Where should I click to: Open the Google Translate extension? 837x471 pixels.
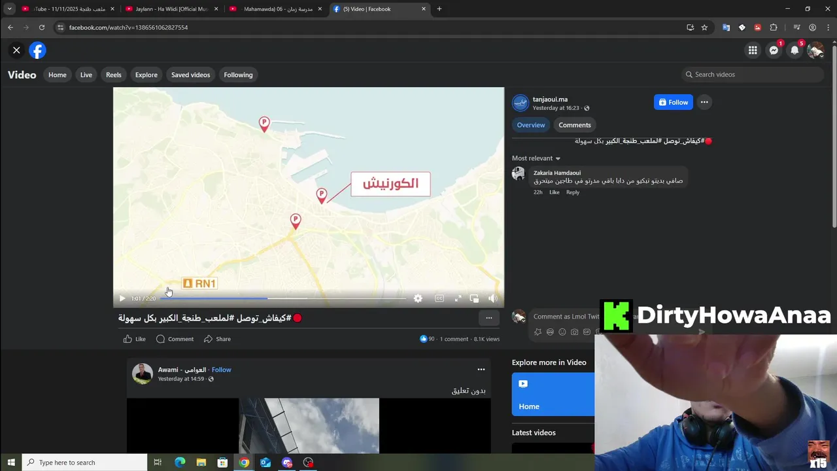pos(726,27)
